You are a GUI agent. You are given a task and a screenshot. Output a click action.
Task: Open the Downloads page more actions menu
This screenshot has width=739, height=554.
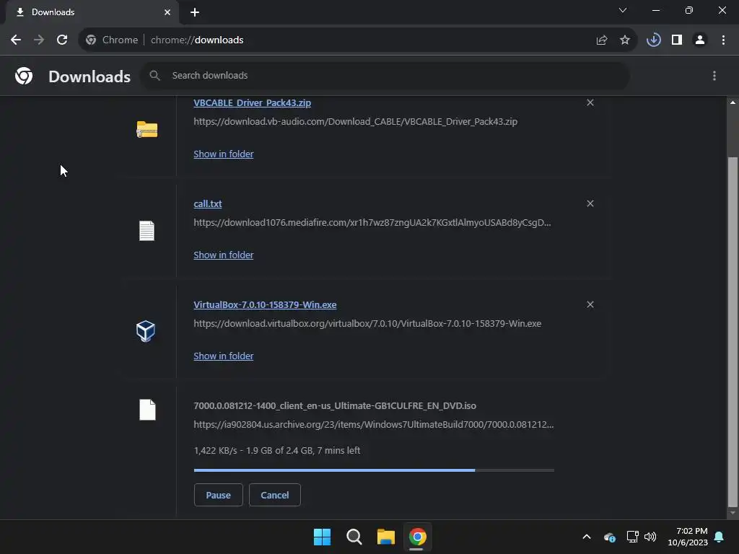(x=714, y=76)
